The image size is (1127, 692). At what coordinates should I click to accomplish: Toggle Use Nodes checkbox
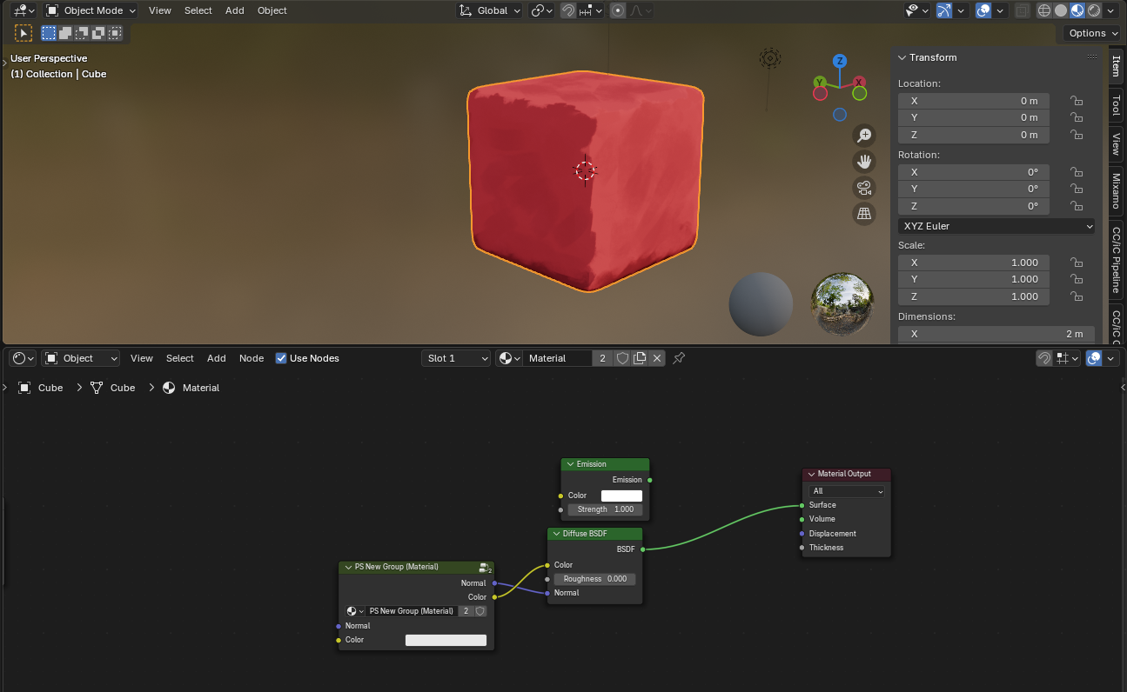click(x=281, y=358)
